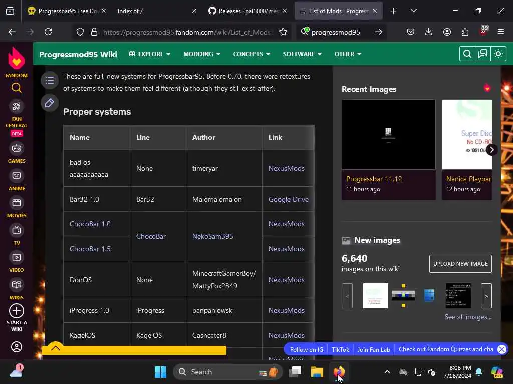
Task: Open the Movies sidebar icon
Action: coord(17,203)
